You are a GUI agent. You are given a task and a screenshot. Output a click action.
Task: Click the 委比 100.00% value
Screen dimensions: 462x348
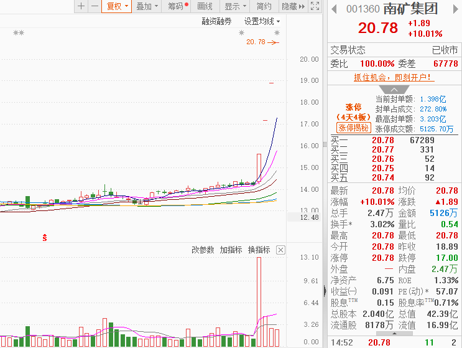pyautogui.click(x=377, y=63)
